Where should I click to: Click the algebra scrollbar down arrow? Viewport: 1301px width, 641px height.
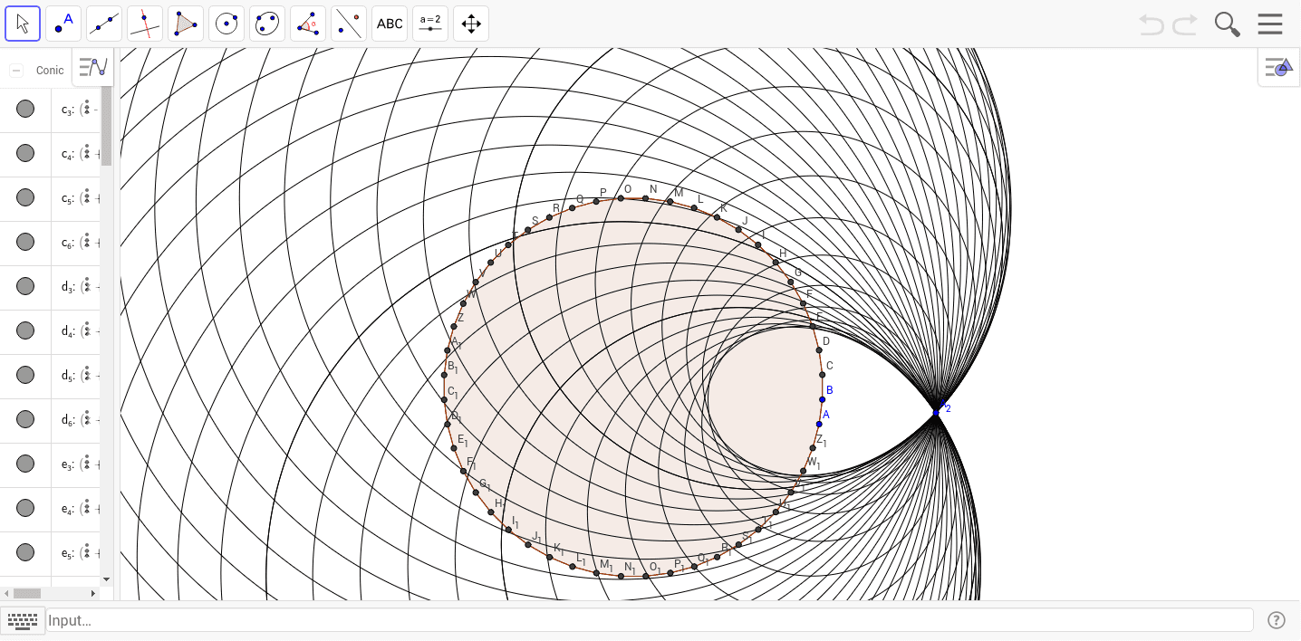tap(106, 579)
